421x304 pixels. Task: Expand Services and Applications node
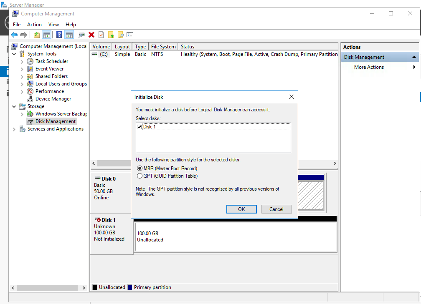point(14,129)
